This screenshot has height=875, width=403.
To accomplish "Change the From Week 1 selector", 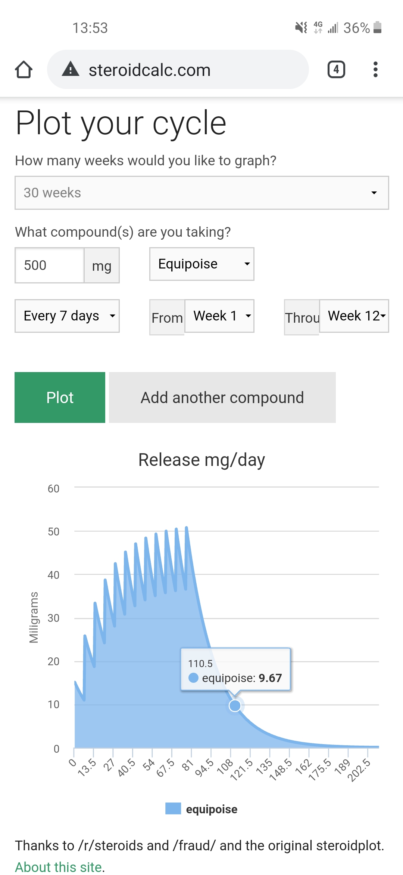I will click(x=219, y=316).
